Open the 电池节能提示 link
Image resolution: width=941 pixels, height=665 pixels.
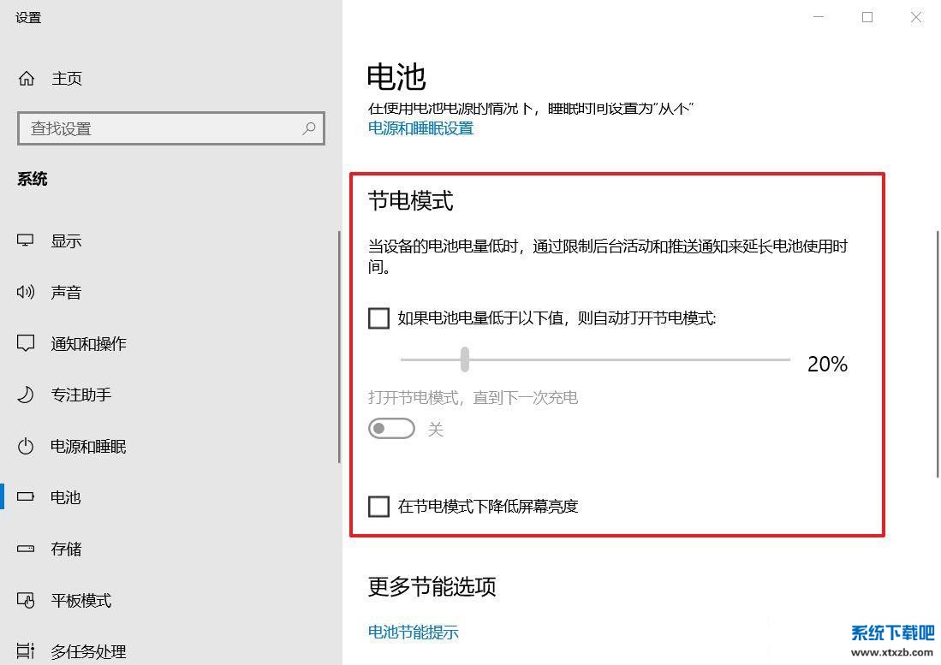414,632
